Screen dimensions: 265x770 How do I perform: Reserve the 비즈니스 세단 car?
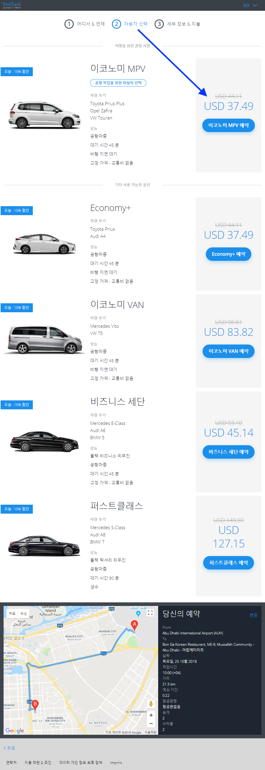229,452
